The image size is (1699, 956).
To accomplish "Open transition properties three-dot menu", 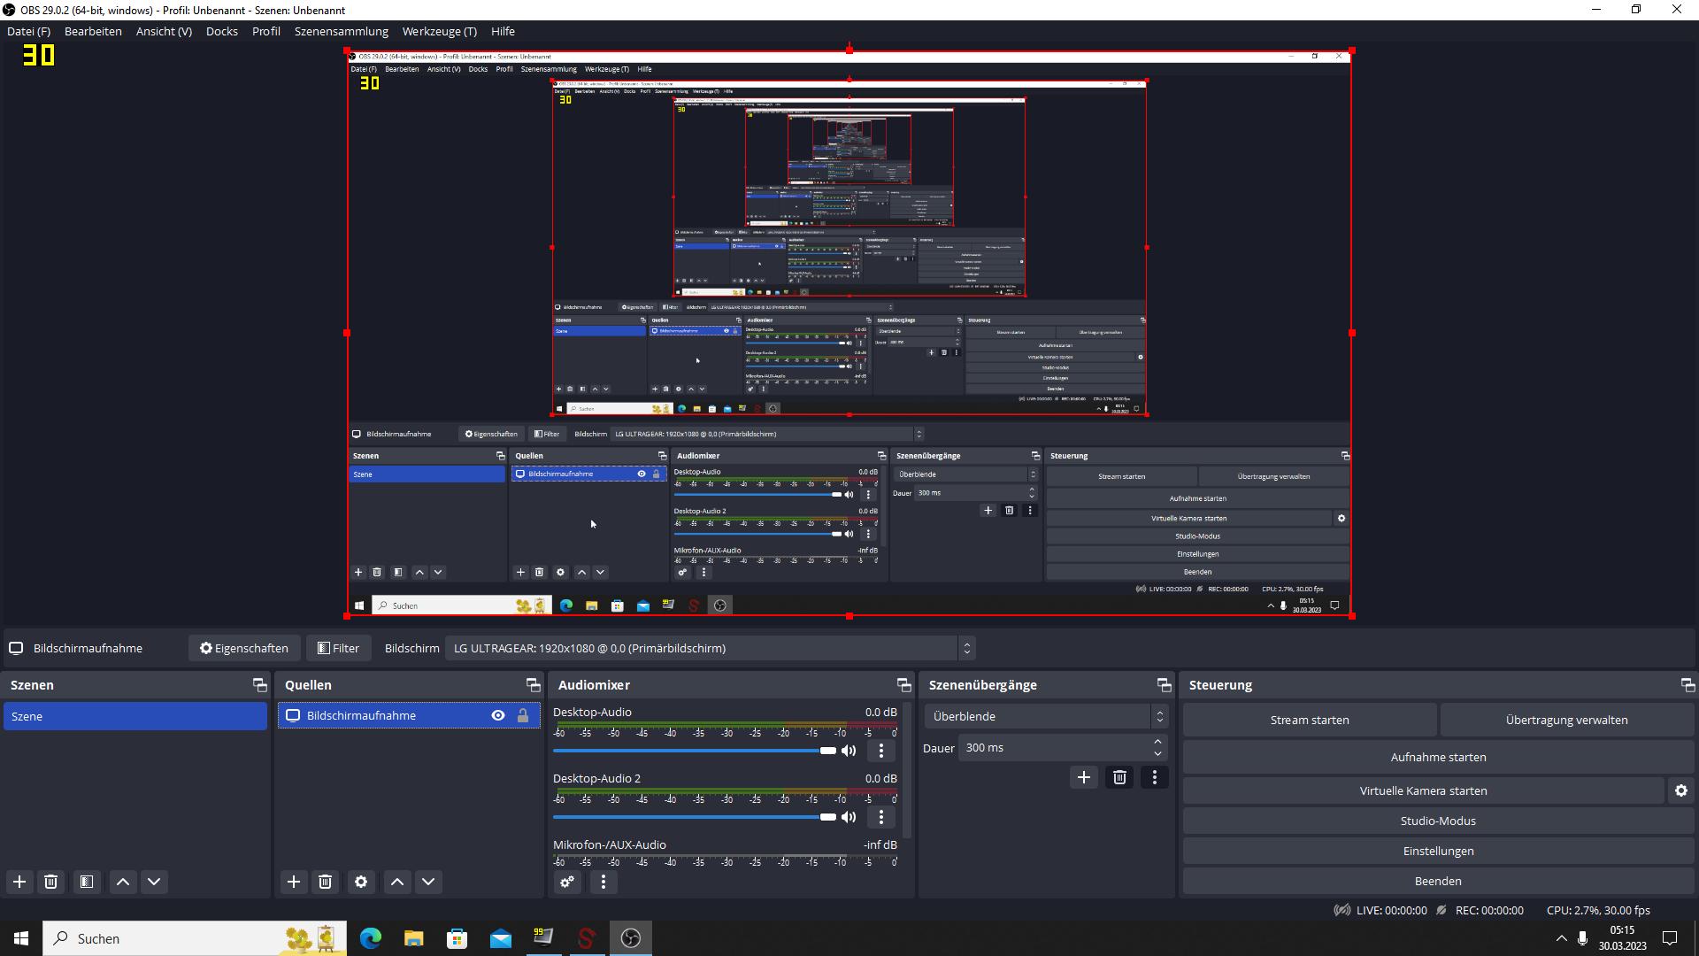I will tap(1155, 777).
